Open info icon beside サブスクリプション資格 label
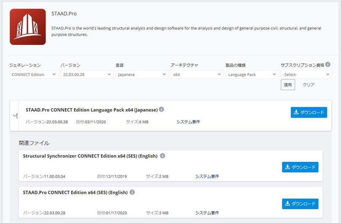Viewport: 341px width, 223px height. click(x=328, y=64)
